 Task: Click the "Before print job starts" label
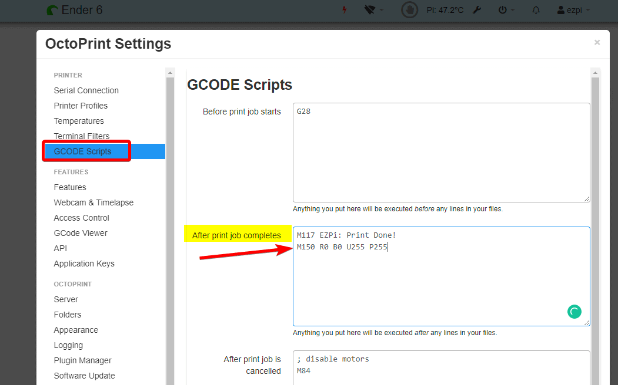tap(242, 112)
